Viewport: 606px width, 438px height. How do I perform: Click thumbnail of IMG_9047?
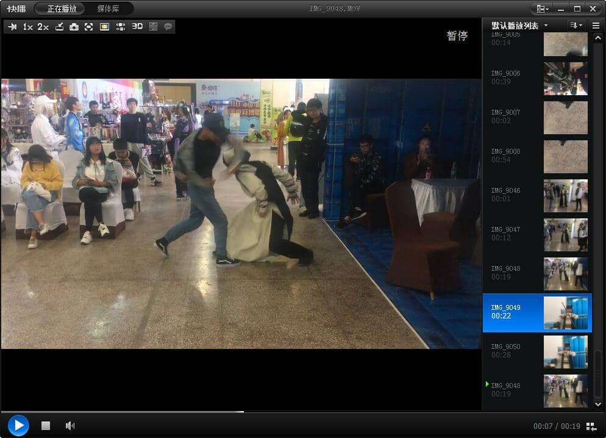565,235
